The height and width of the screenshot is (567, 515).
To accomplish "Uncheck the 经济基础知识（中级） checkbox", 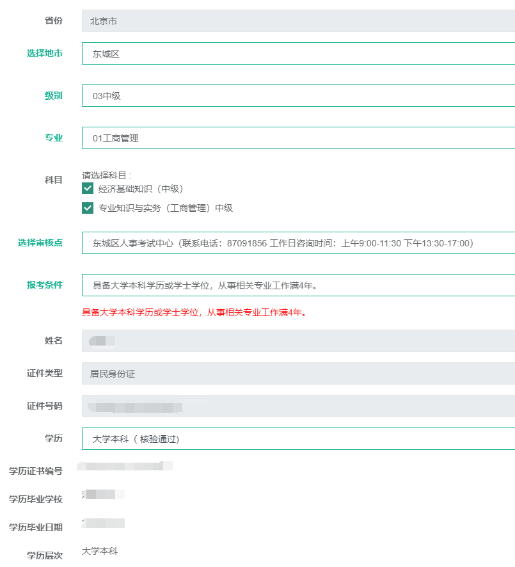I will [88, 189].
